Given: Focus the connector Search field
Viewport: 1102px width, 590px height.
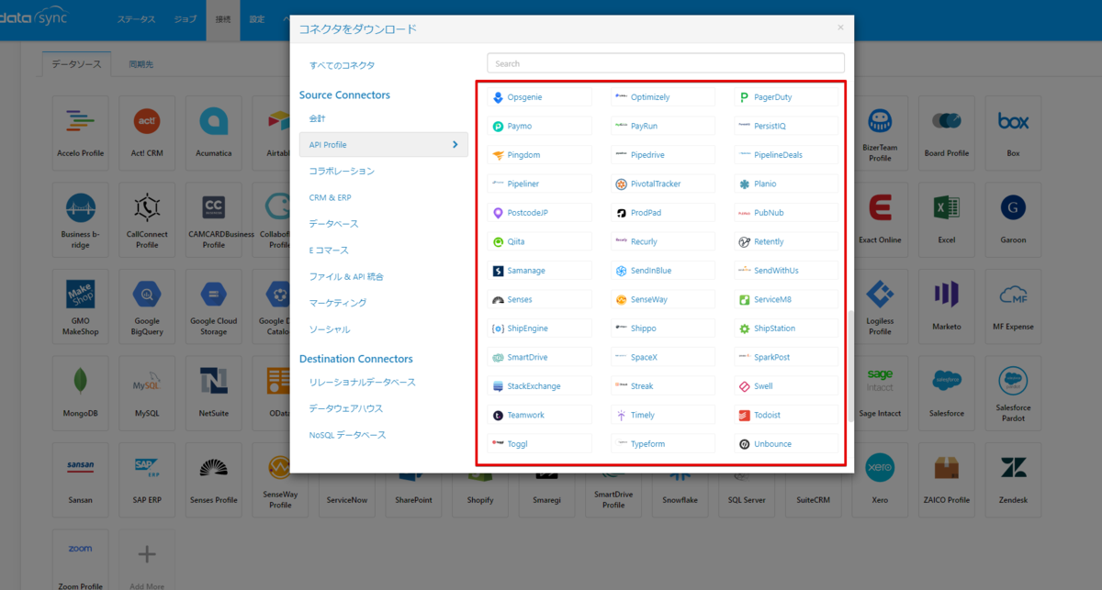Looking at the screenshot, I should 666,63.
